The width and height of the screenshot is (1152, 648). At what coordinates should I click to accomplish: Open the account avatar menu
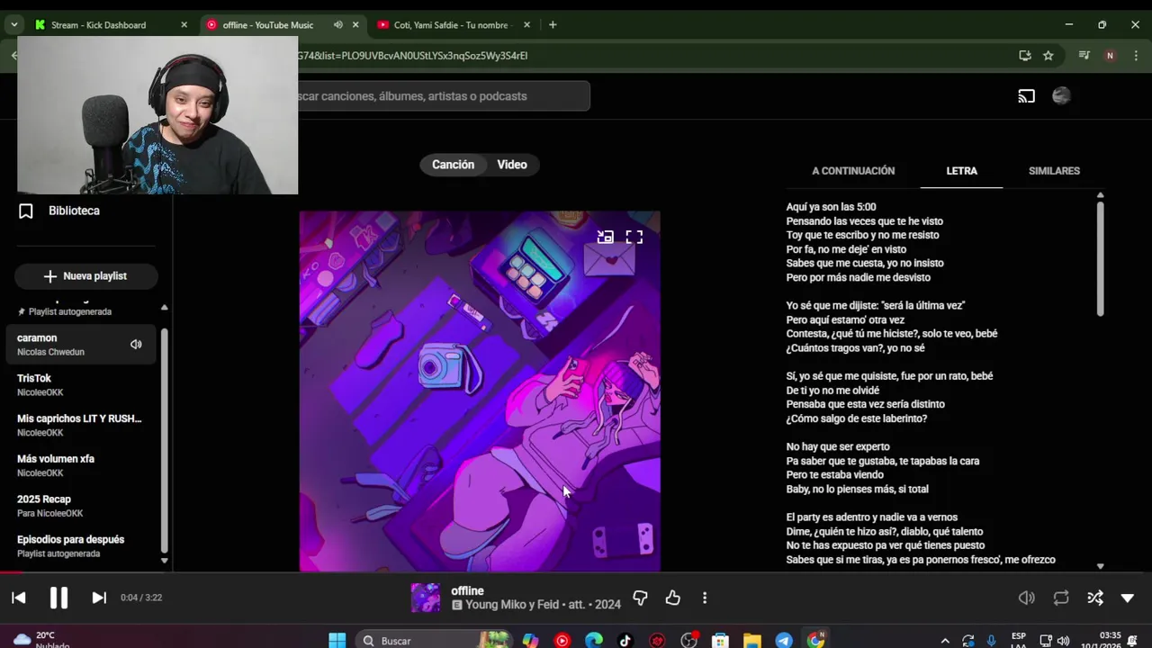1061,96
